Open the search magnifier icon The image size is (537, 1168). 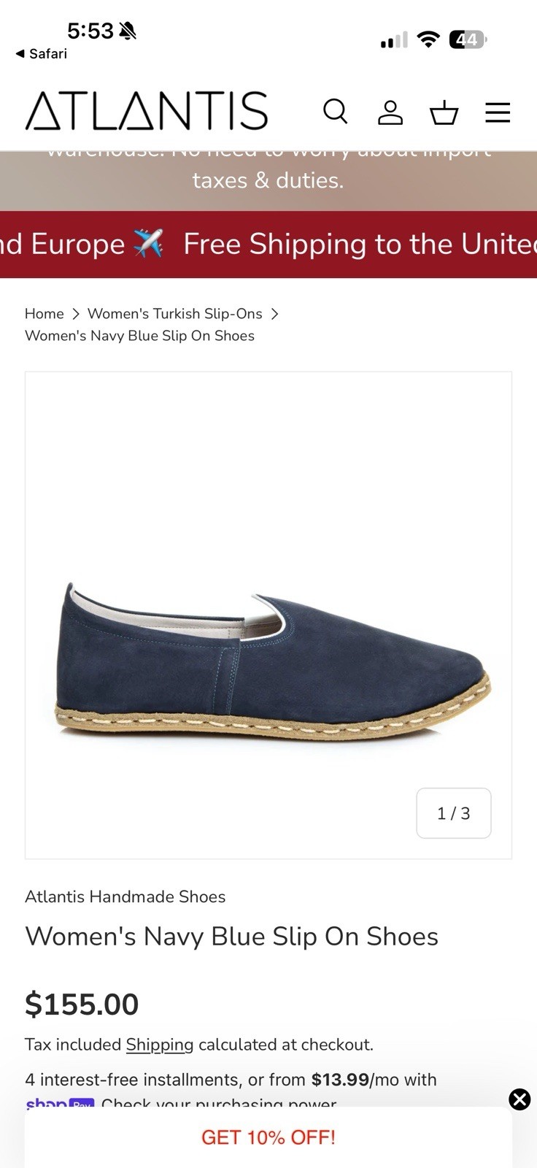coord(336,112)
